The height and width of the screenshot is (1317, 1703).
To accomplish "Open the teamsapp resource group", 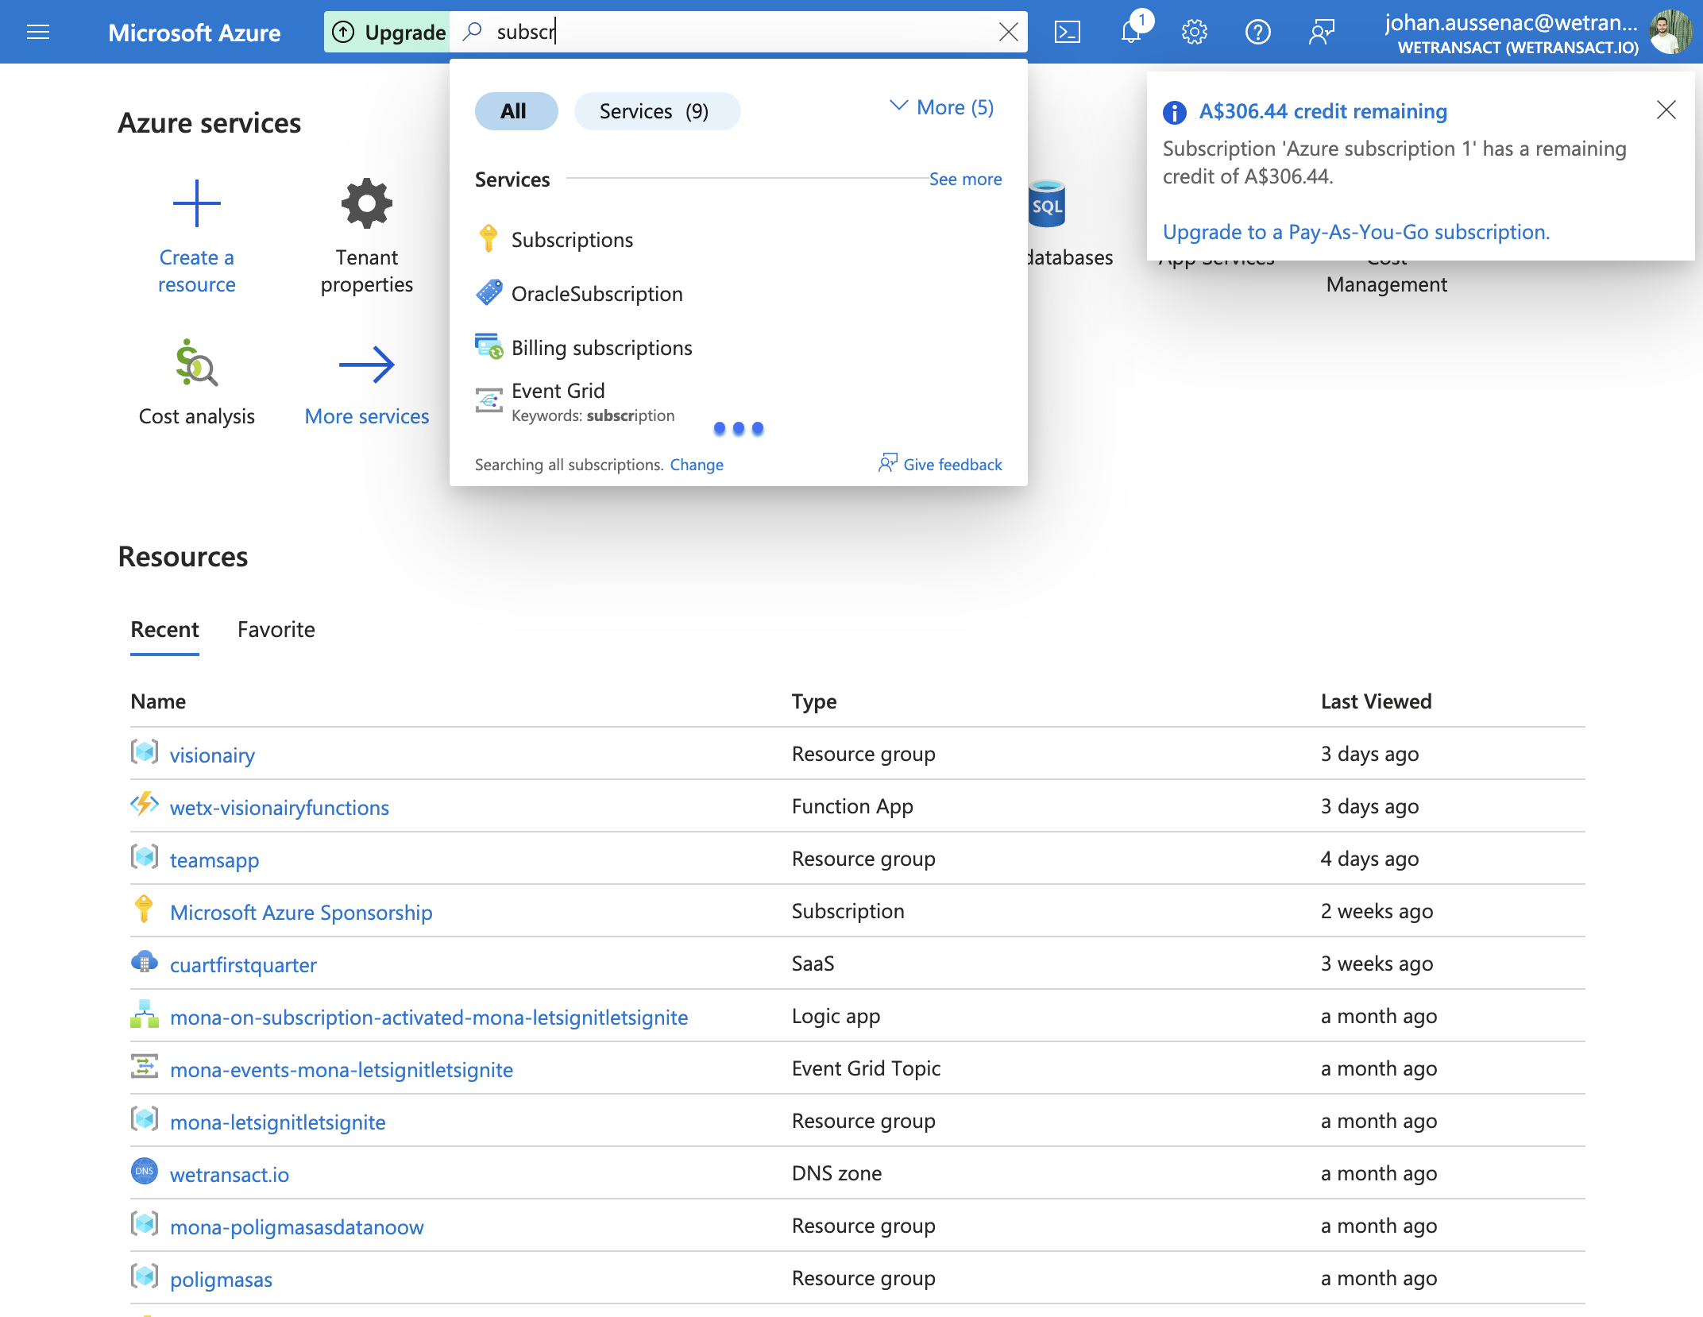I will point(214,859).
